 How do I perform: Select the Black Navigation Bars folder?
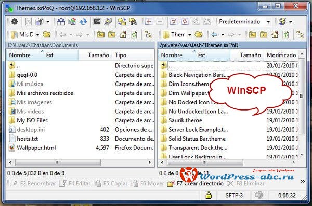pyautogui.click(x=199, y=75)
